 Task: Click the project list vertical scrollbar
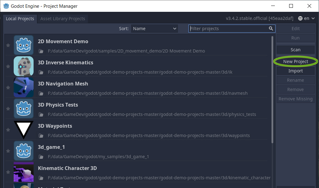coord(272,89)
